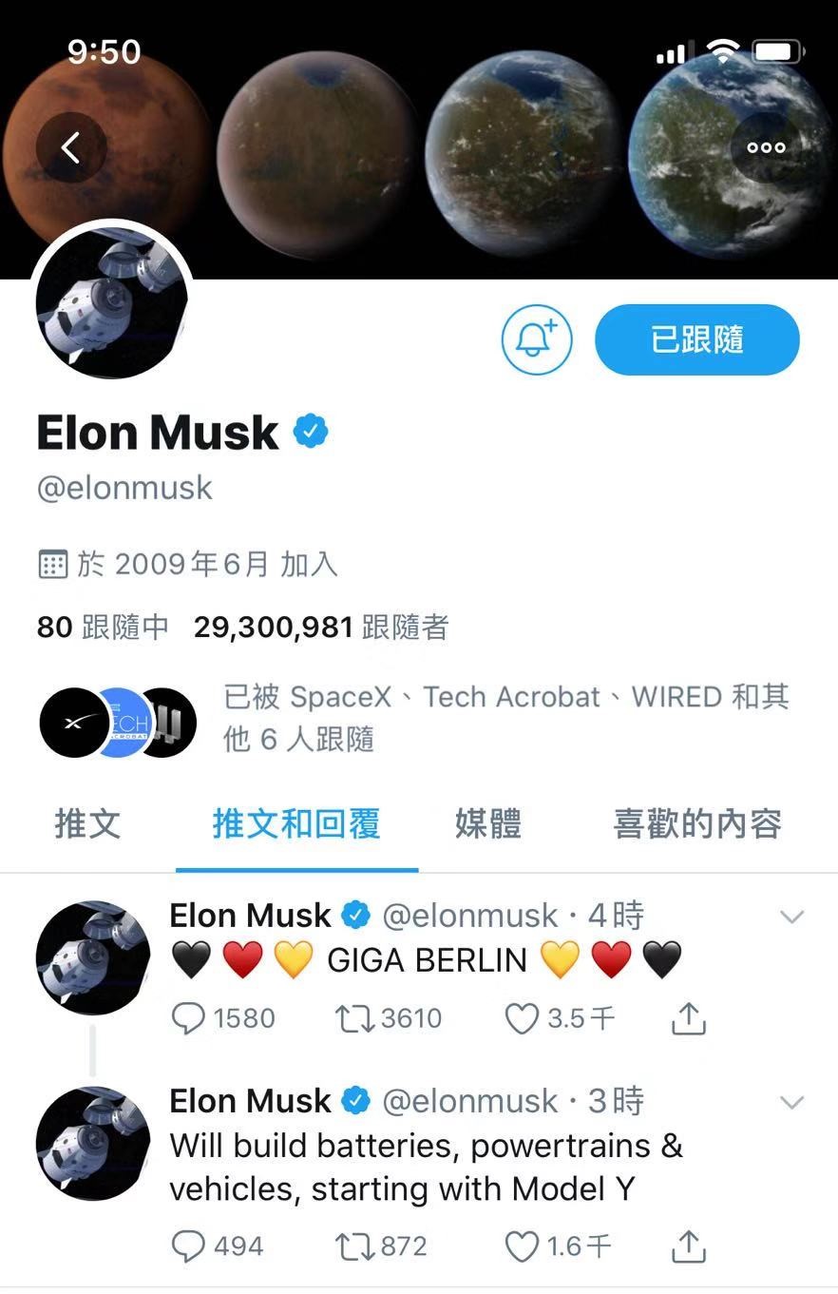Turn on notifications with the bell icon
838x1294 pixels.
click(537, 339)
